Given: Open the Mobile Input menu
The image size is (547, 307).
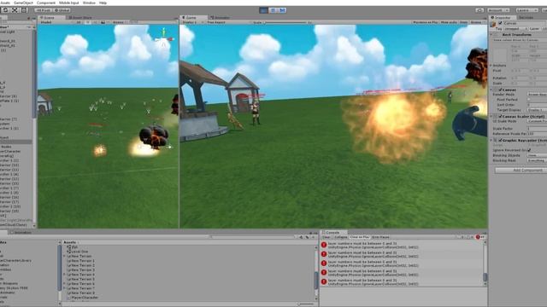Looking at the screenshot, I should point(68,3).
